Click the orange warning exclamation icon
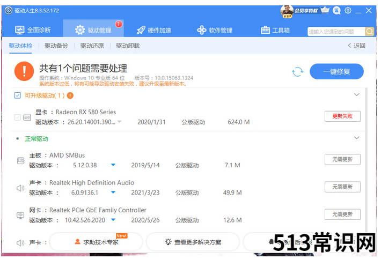The height and width of the screenshot is (259, 381). tap(24, 71)
